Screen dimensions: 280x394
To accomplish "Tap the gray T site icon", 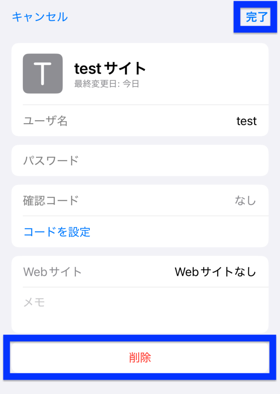I will (x=43, y=73).
